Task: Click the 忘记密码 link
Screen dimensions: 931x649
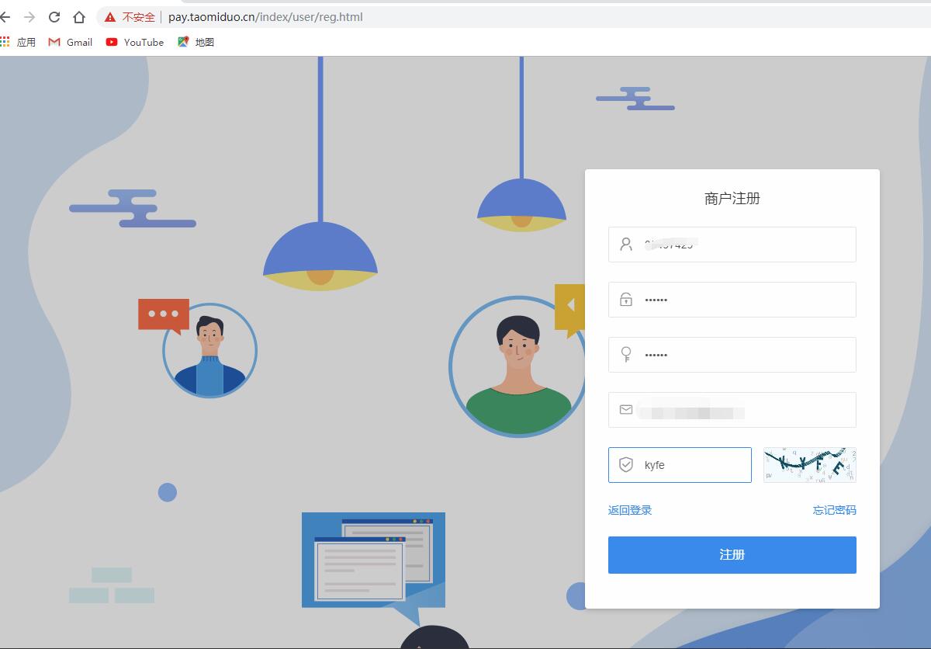Action: 834,510
